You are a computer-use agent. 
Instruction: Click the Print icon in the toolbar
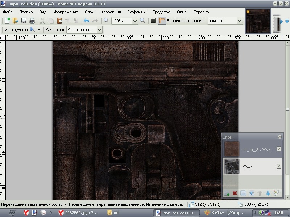coord(32,21)
